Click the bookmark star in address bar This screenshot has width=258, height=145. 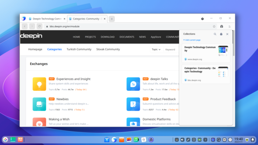pos(214,26)
